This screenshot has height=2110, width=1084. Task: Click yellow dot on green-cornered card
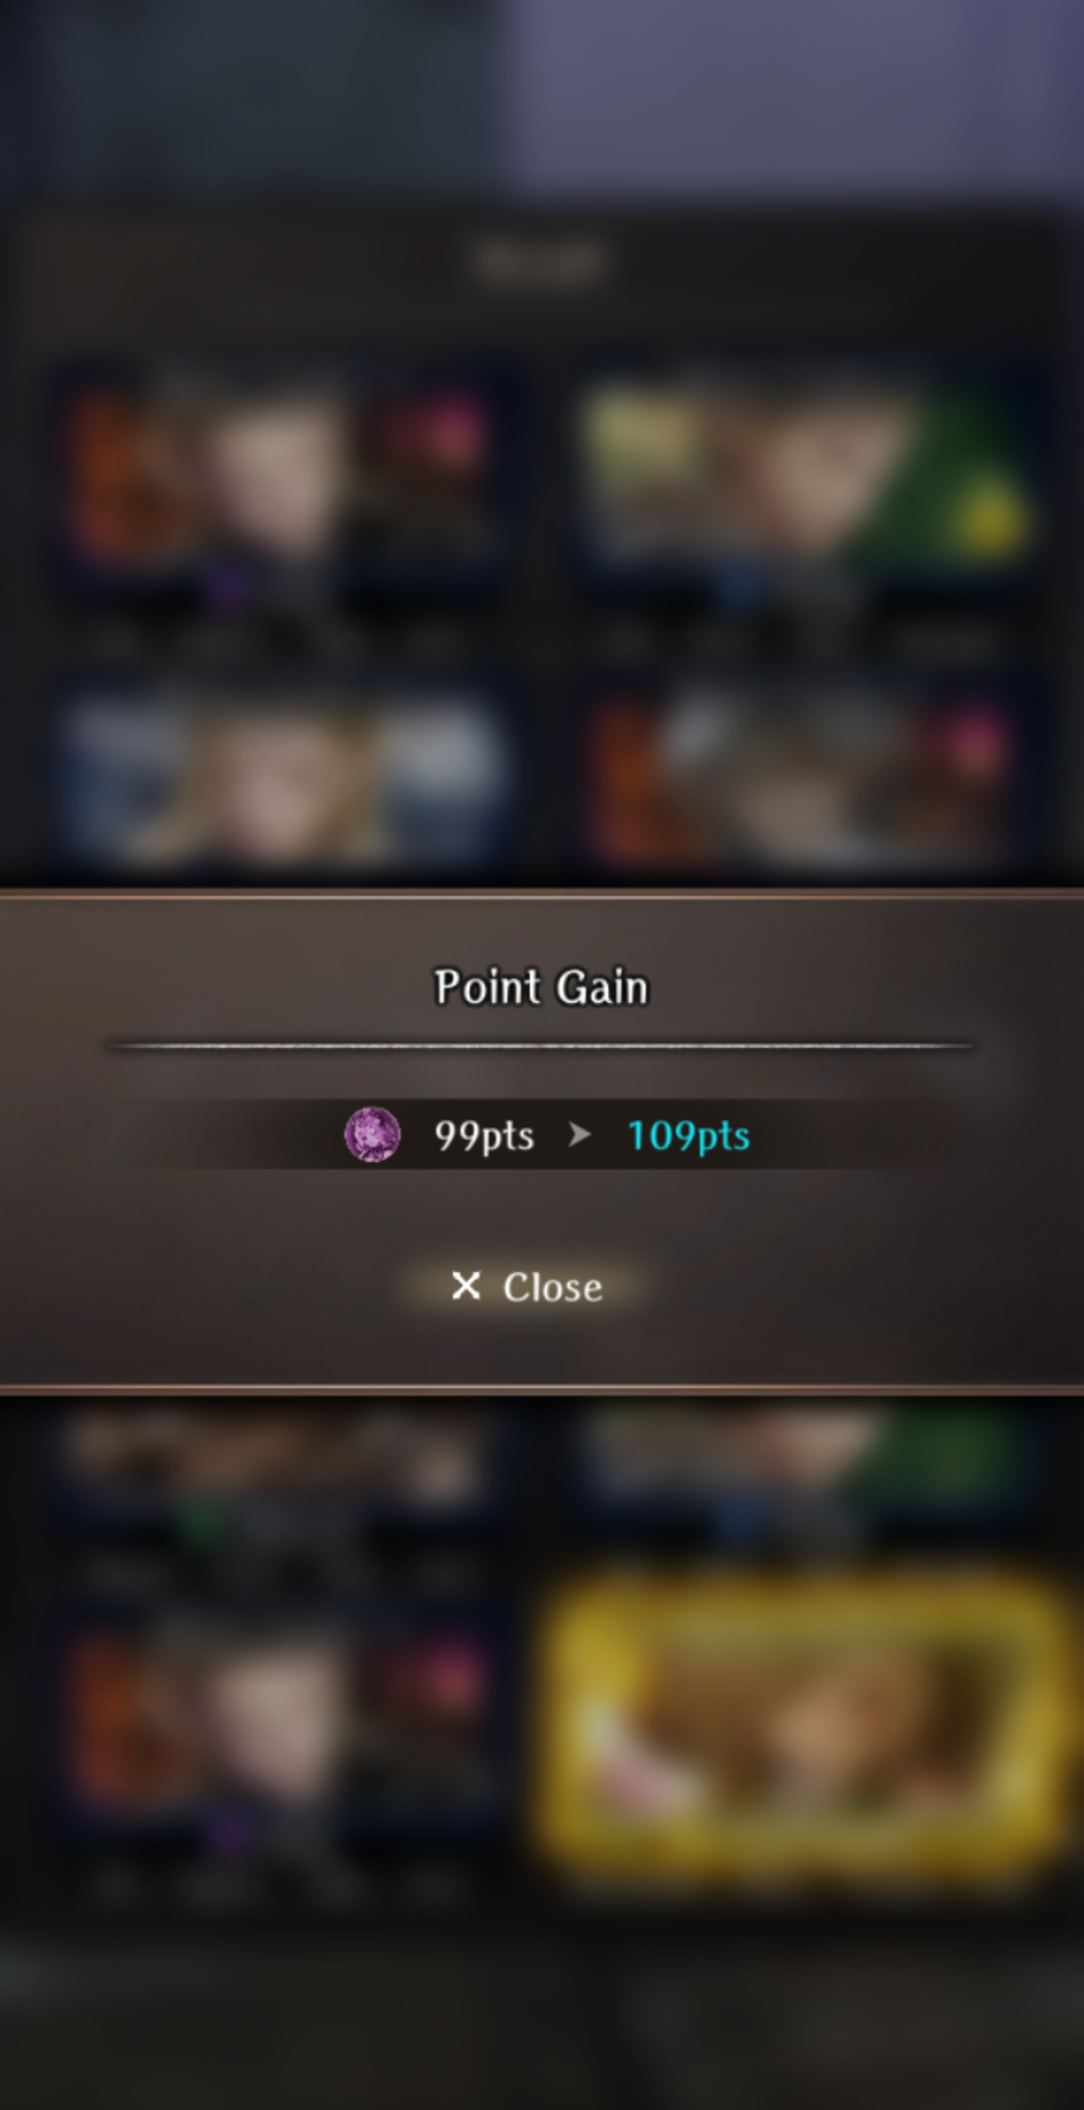pos(990,521)
